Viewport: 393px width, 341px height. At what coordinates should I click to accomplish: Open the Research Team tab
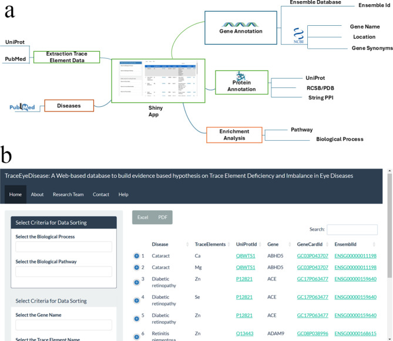coord(68,194)
